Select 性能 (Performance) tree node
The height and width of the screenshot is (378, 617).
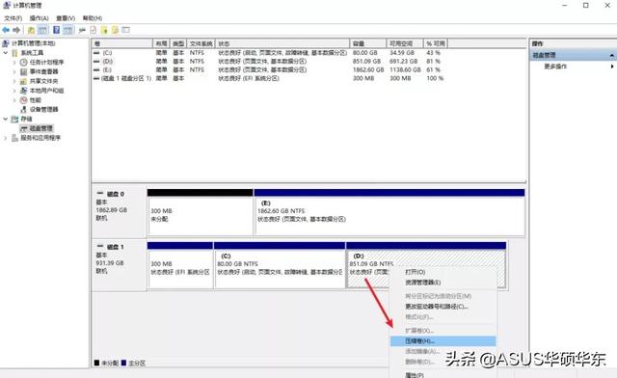[36, 99]
